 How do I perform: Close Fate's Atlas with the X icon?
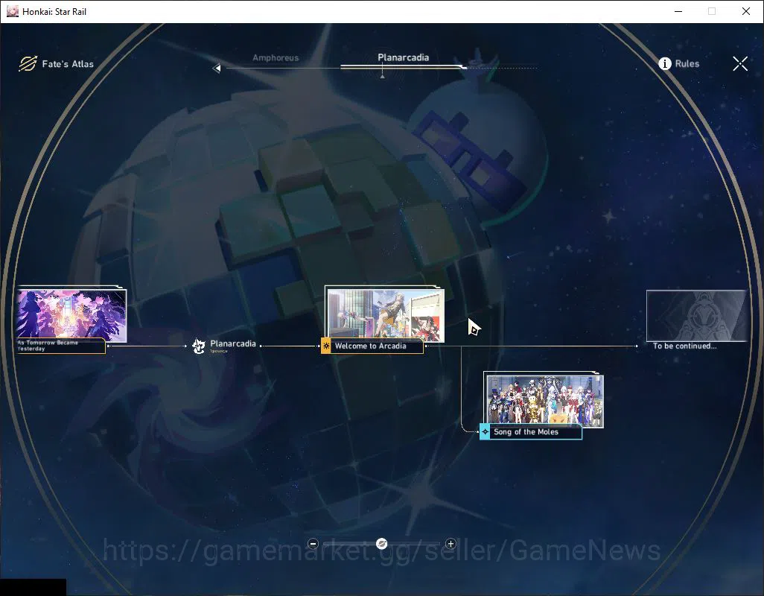point(740,63)
